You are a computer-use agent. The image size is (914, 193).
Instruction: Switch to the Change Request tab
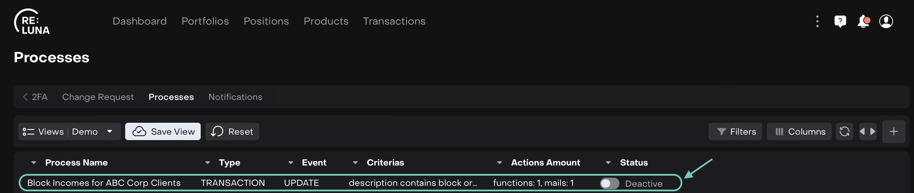click(98, 97)
